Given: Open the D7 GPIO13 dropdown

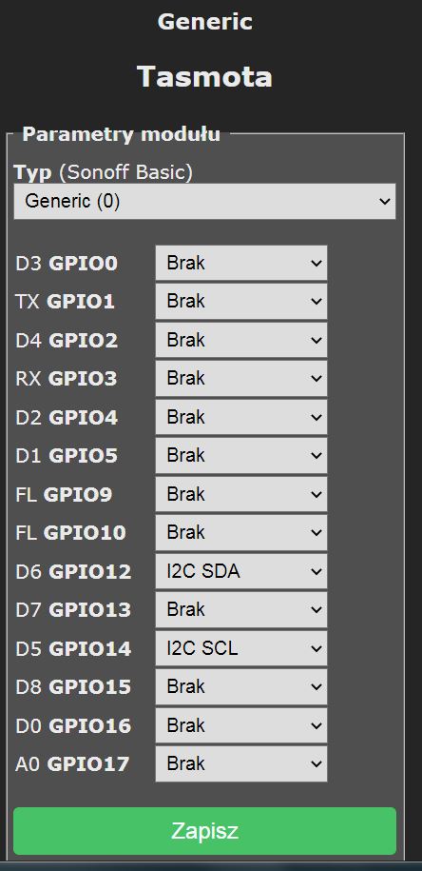Looking at the screenshot, I should pos(241,610).
